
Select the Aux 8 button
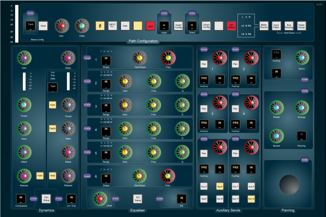(251, 187)
